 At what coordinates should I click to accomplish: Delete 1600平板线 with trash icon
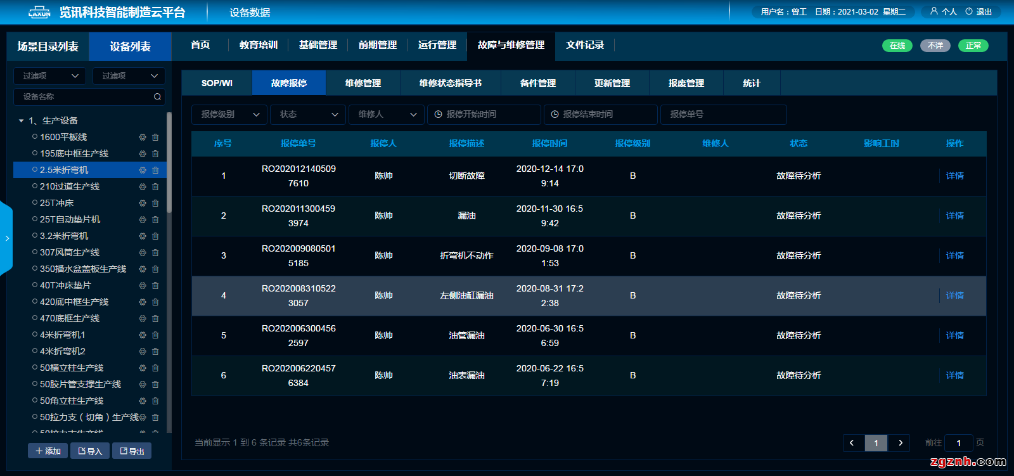pos(155,137)
